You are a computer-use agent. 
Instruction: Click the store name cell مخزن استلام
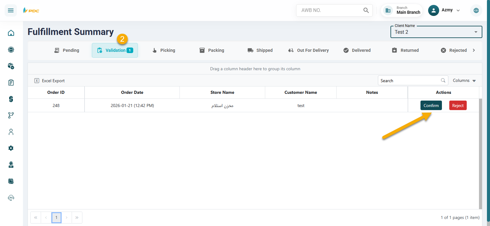tap(222, 105)
